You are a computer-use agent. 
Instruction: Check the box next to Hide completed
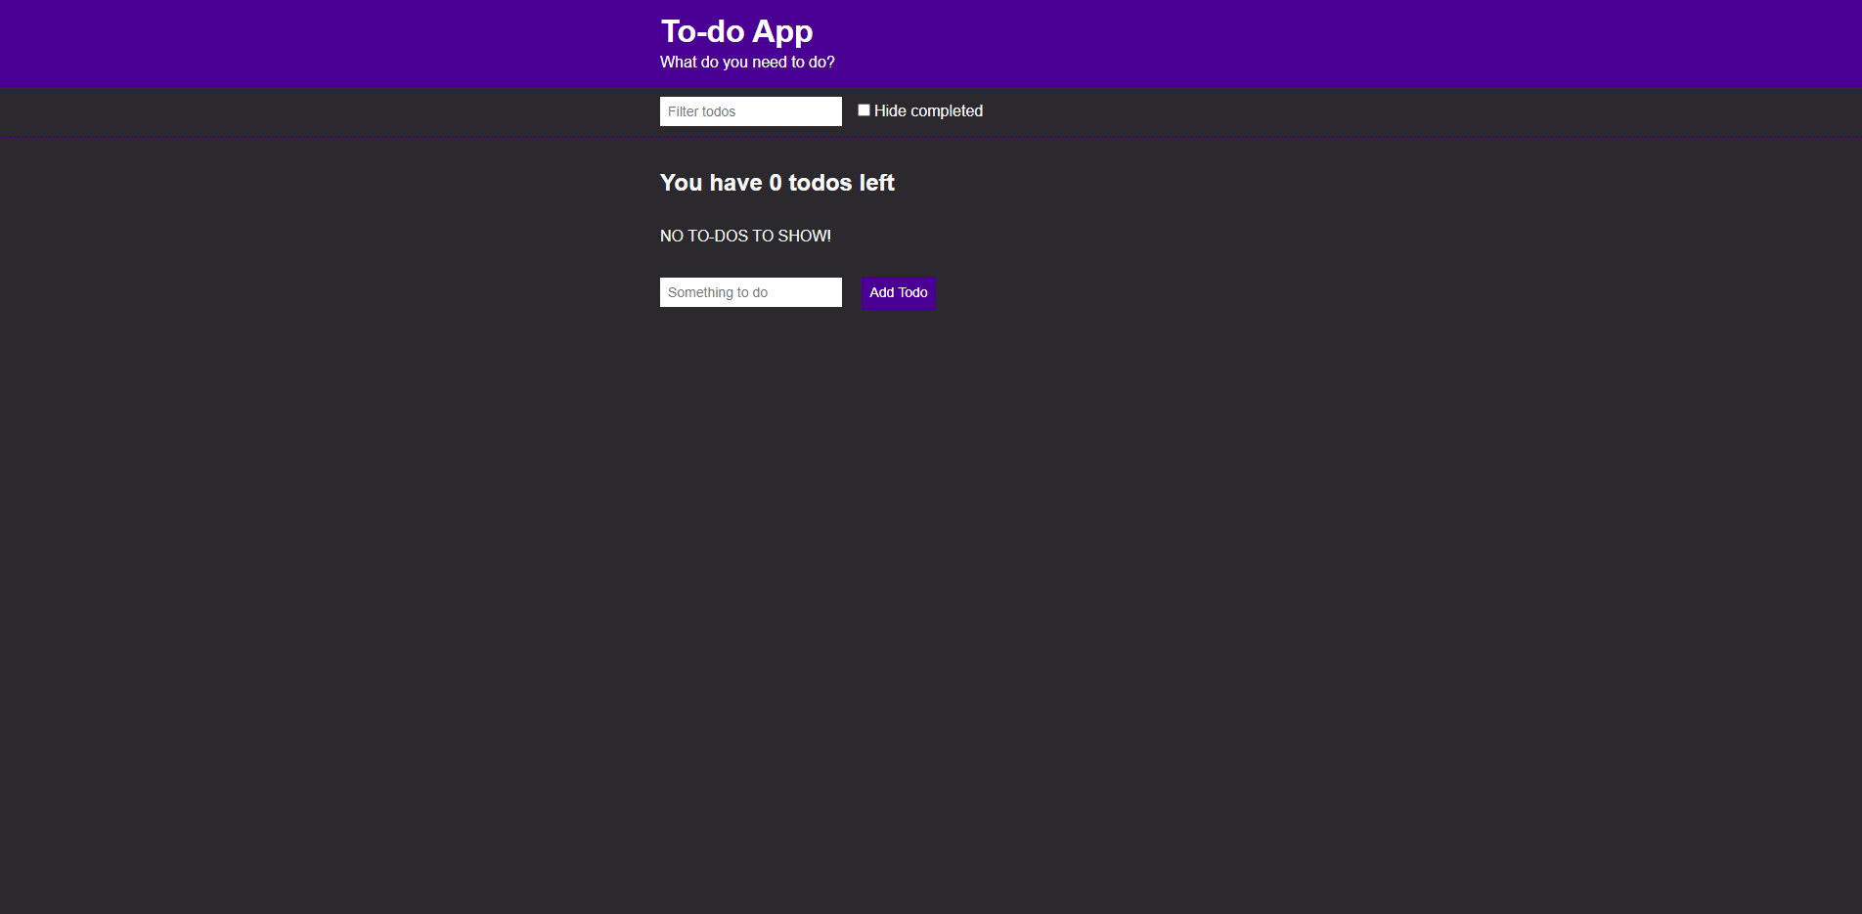pyautogui.click(x=864, y=109)
